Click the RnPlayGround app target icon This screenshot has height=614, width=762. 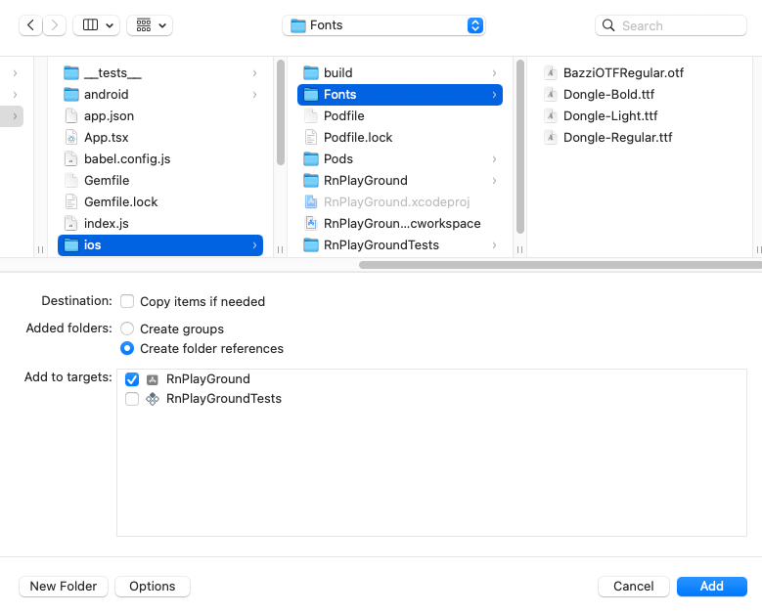(x=153, y=379)
